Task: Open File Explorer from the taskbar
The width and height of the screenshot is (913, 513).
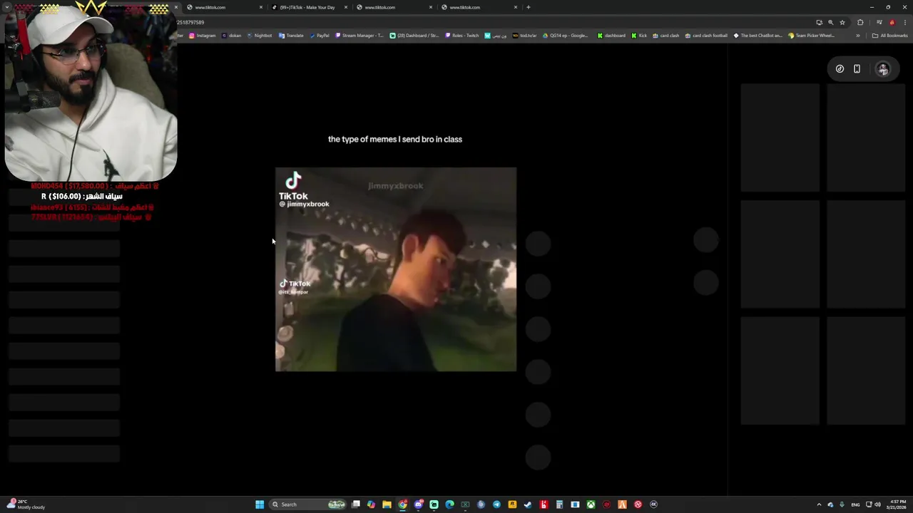Action: pos(387,504)
